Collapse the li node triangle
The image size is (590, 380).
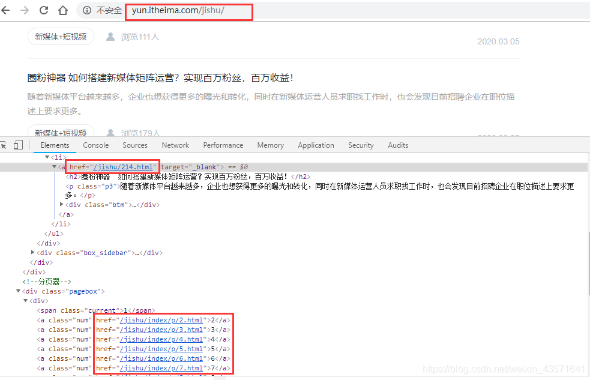pyautogui.click(x=47, y=157)
